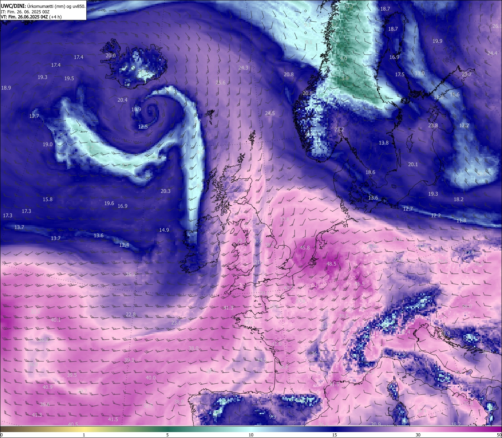Click the 26.2 value southwest of Ireland
Image resolution: width=502 pixels, height=438 pixels.
coord(131,275)
